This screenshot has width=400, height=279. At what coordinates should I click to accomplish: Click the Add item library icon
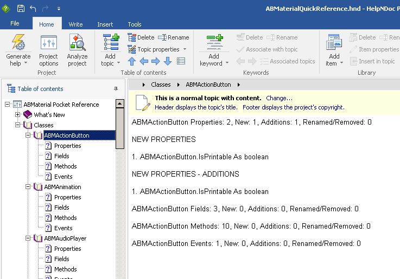pyautogui.click(x=334, y=42)
